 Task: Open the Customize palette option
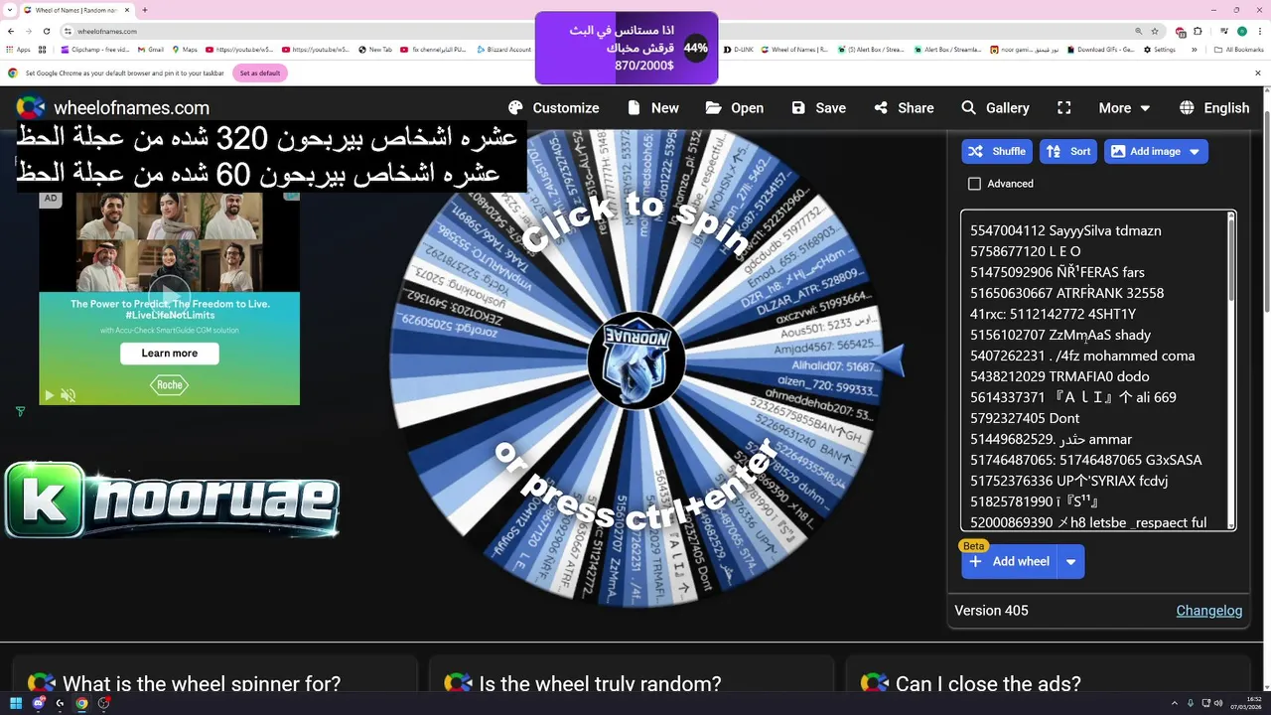tap(553, 108)
